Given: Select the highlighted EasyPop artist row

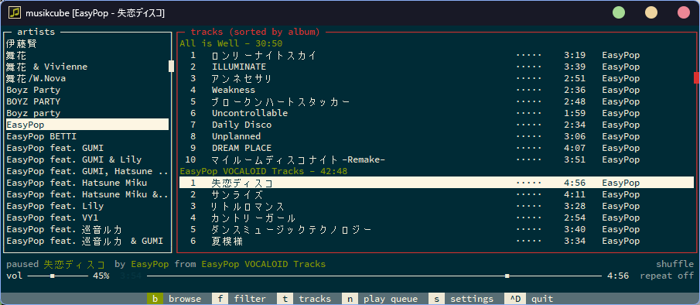Looking at the screenshot, I should pos(87,125).
